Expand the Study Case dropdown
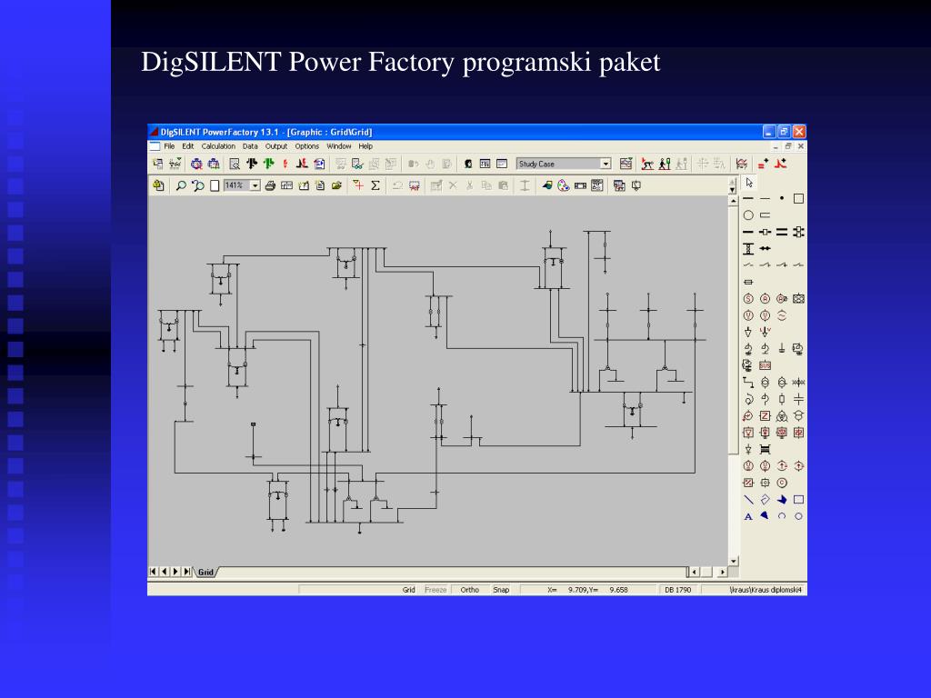931x698 pixels. pyautogui.click(x=606, y=164)
